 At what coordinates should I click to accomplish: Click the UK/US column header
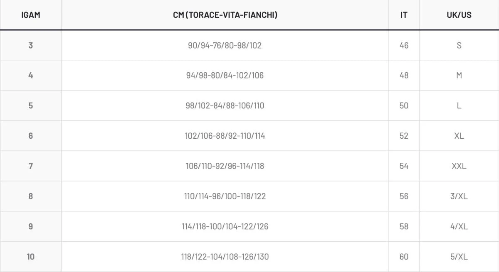[459, 15]
